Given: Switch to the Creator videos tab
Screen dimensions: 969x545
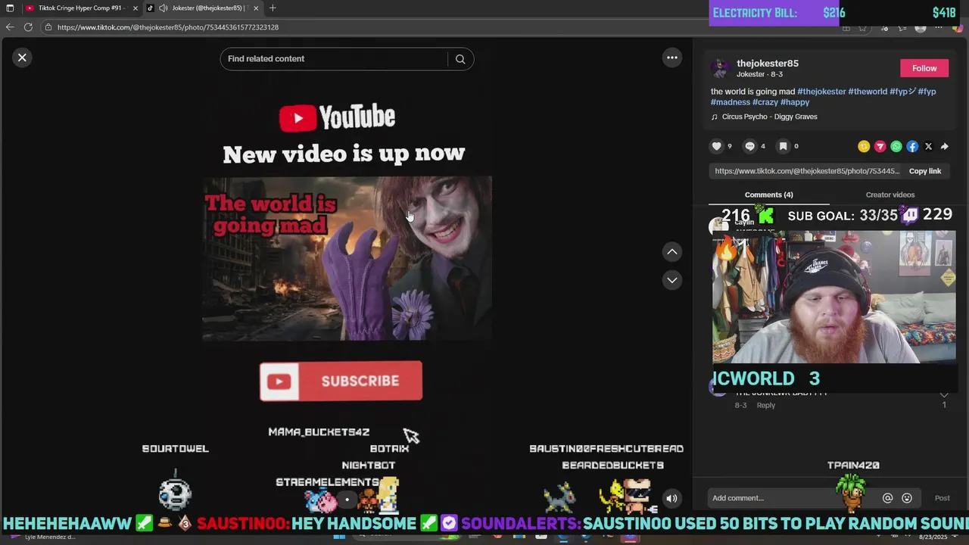Looking at the screenshot, I should 890,195.
